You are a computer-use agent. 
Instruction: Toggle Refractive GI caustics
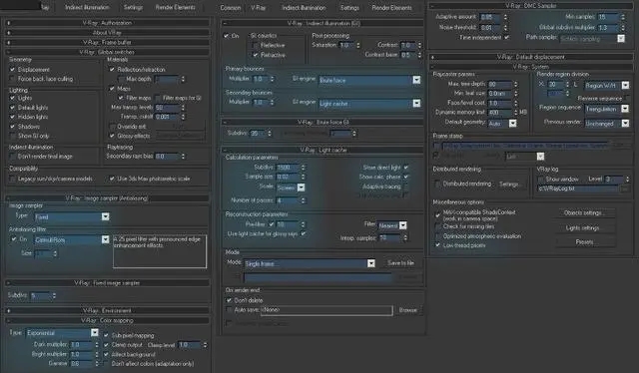(256, 55)
